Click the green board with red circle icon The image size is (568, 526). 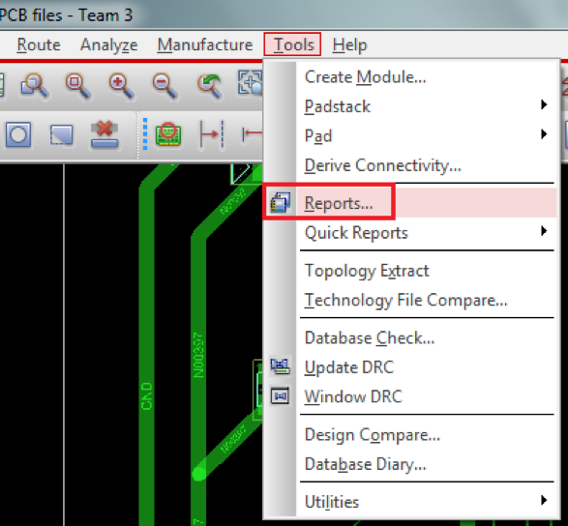pos(168,134)
